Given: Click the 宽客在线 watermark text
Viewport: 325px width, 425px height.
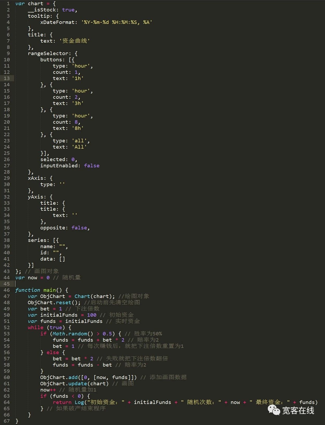Looking at the screenshot, I should point(298,410).
